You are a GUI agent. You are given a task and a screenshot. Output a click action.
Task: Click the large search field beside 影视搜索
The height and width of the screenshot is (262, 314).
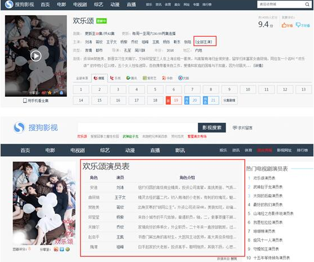click(138, 127)
